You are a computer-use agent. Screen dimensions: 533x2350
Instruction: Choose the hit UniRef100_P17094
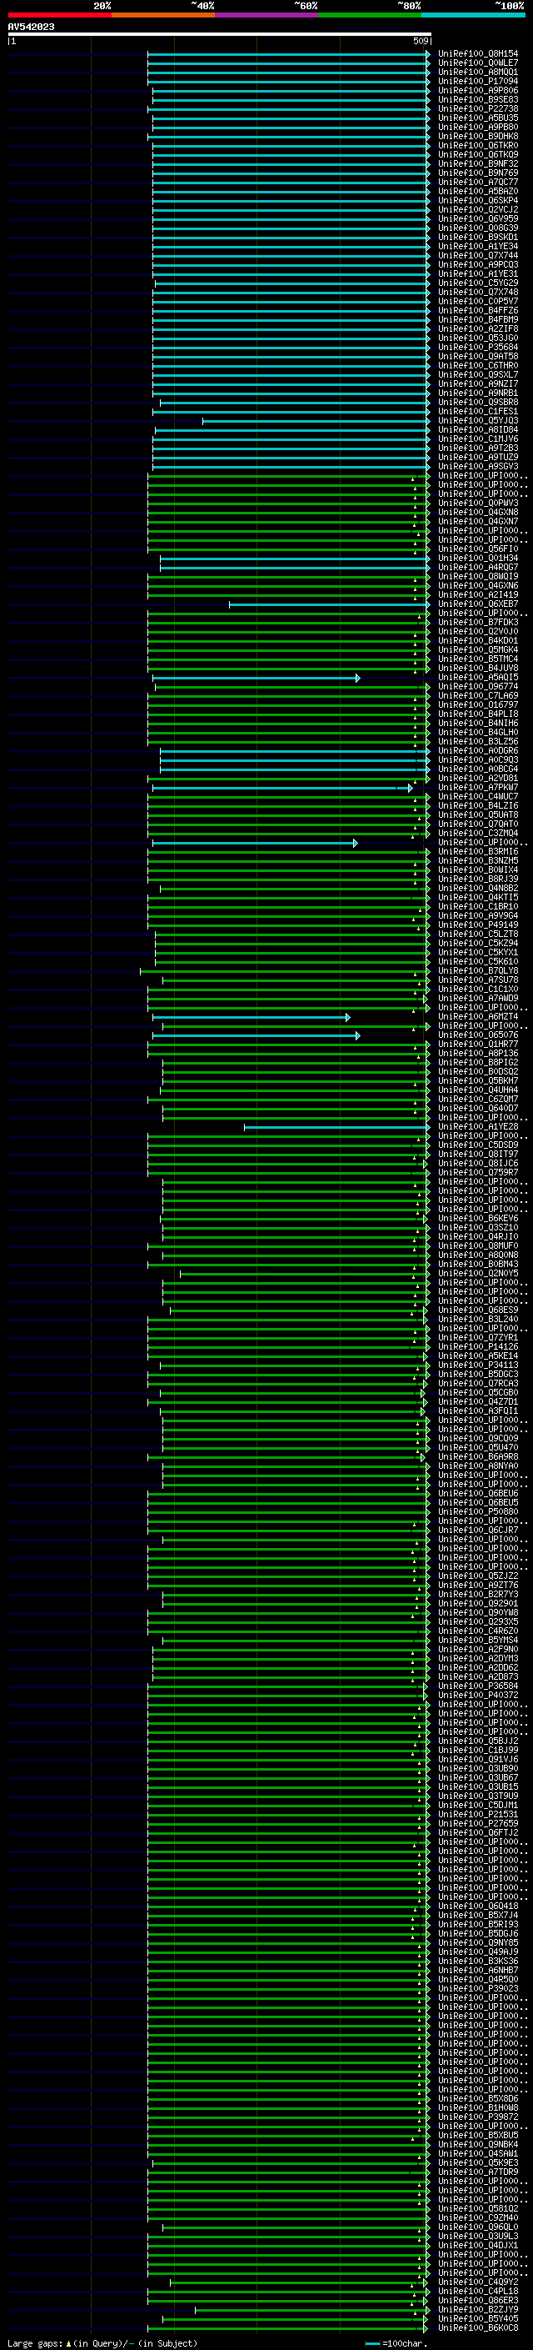477,82
